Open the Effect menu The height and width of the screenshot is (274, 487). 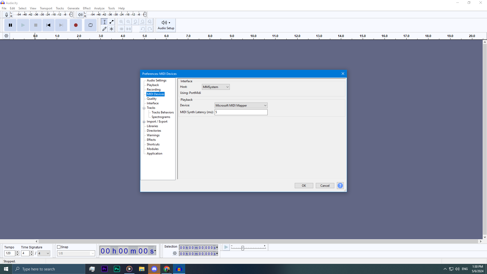86,8
